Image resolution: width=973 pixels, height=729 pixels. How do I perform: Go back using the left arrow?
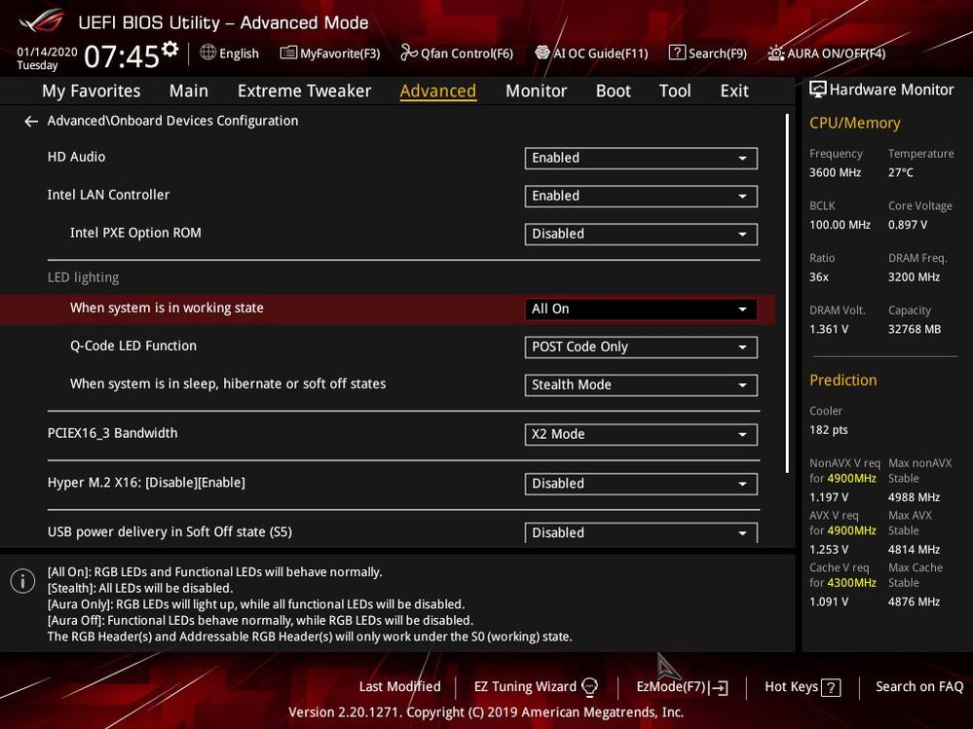(31, 122)
